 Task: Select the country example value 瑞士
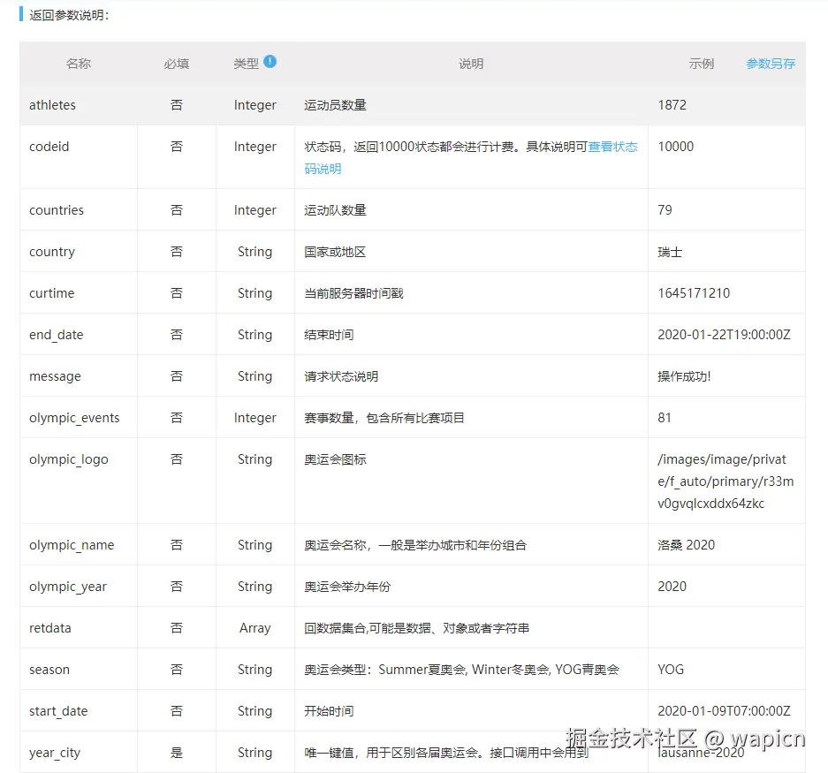670,252
